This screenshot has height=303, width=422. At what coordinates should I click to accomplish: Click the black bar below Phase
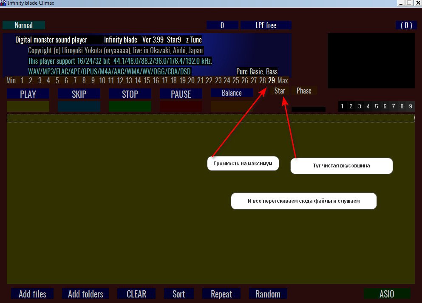[309, 109]
